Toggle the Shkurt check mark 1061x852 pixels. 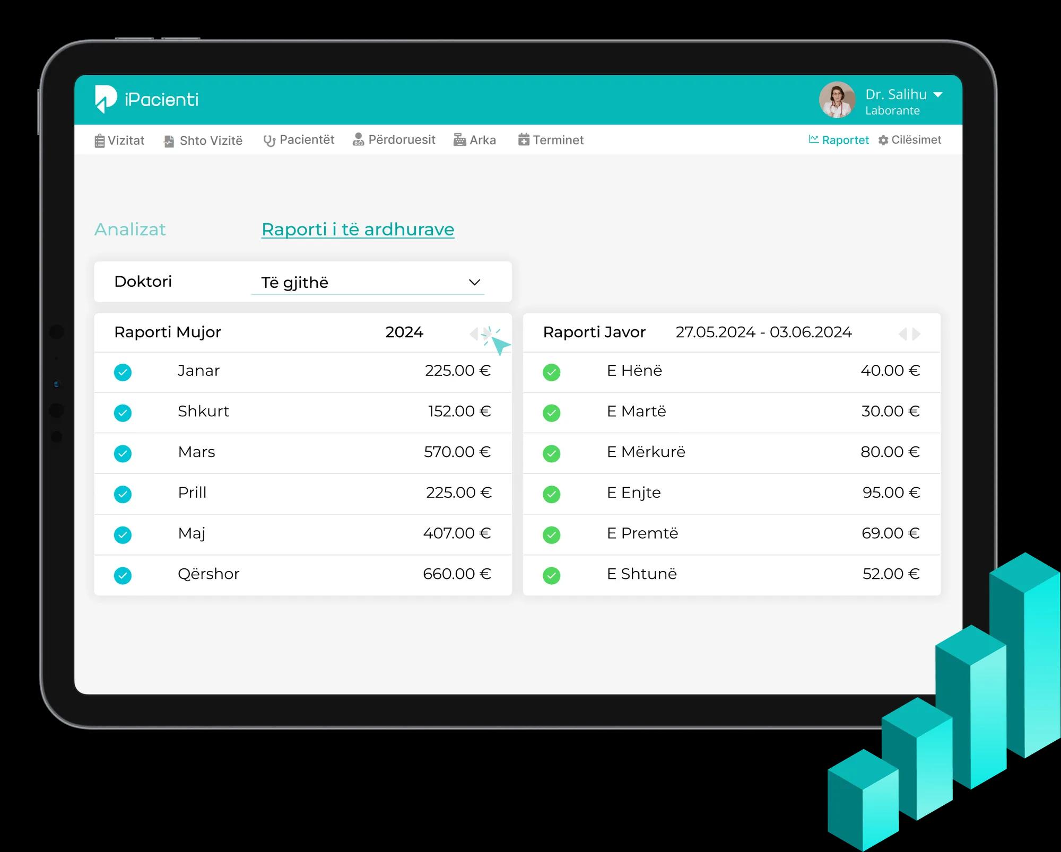tap(123, 412)
